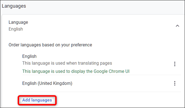Select the English entry in the language list
This screenshot has width=185, height=108.
[29, 56]
